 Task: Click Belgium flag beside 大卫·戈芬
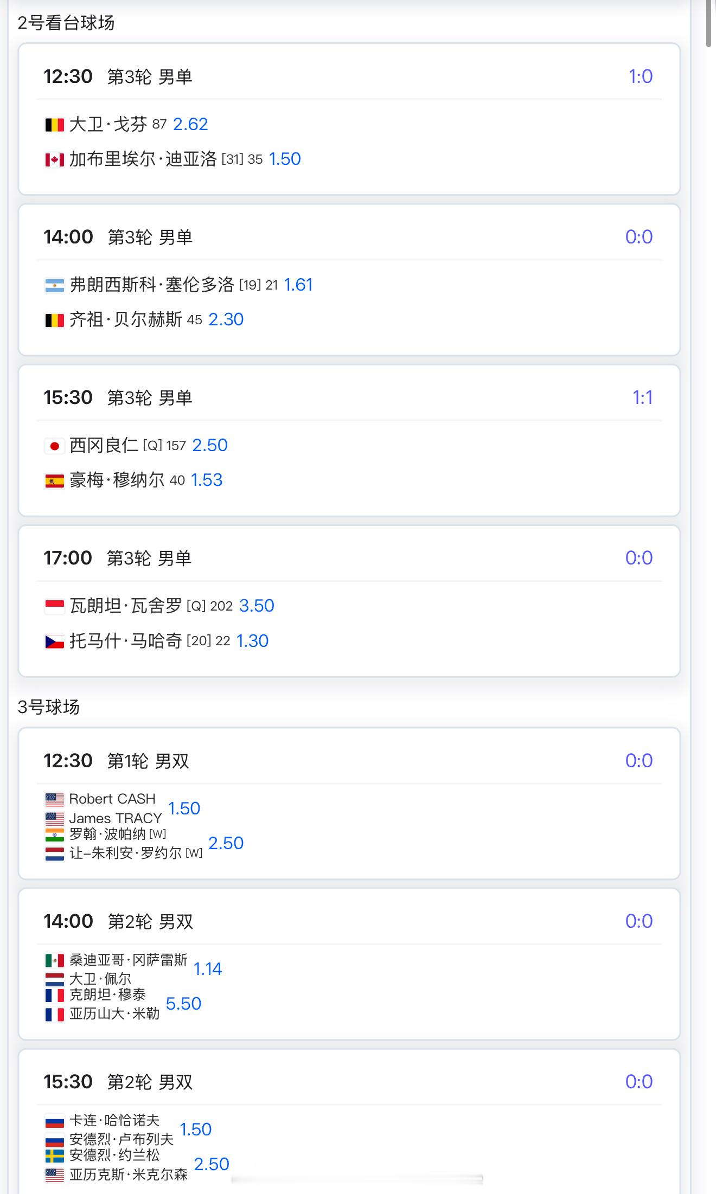(x=54, y=125)
